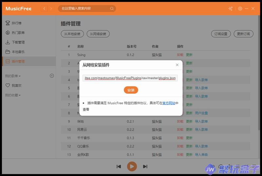
Task: Update the plugin in row 6
Action: coord(189,96)
